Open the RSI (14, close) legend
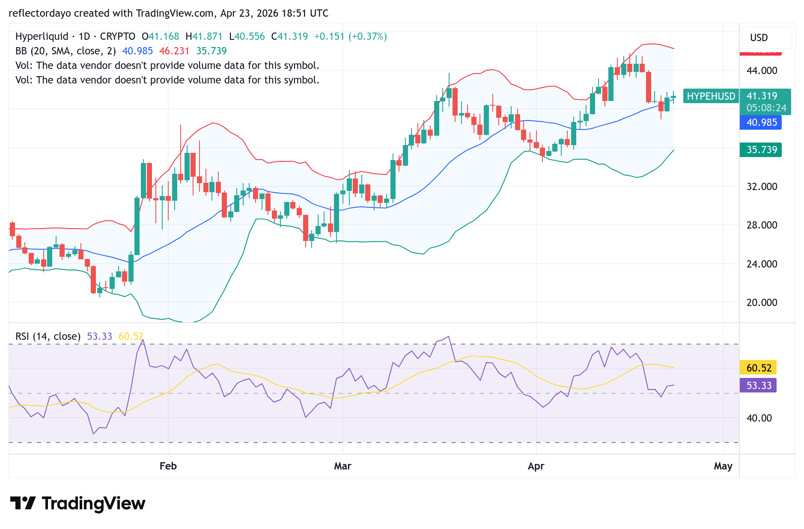This screenshot has height=529, width=804. pyautogui.click(x=48, y=336)
